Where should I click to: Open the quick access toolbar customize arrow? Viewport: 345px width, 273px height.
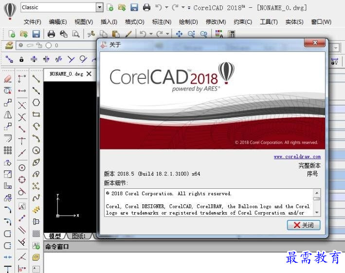point(189,8)
